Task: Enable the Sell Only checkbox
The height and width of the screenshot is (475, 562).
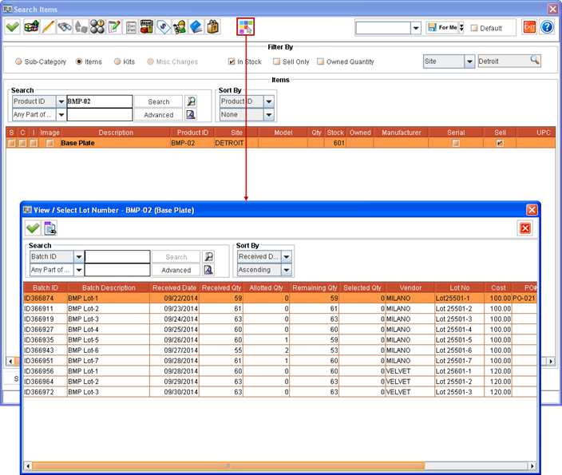Action: [276, 61]
